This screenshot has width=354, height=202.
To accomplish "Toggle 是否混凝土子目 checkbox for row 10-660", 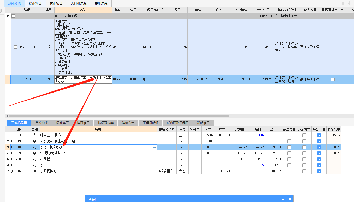I will pos(333,79).
